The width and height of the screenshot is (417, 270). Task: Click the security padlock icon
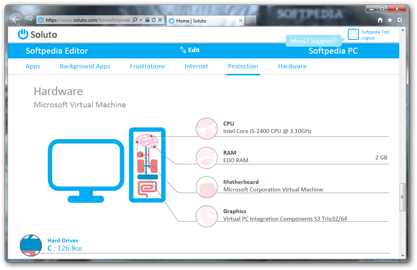click(x=147, y=20)
